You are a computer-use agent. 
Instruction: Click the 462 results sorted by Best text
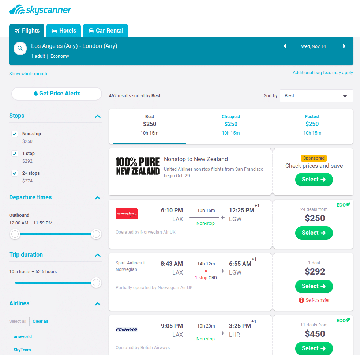coord(135,96)
